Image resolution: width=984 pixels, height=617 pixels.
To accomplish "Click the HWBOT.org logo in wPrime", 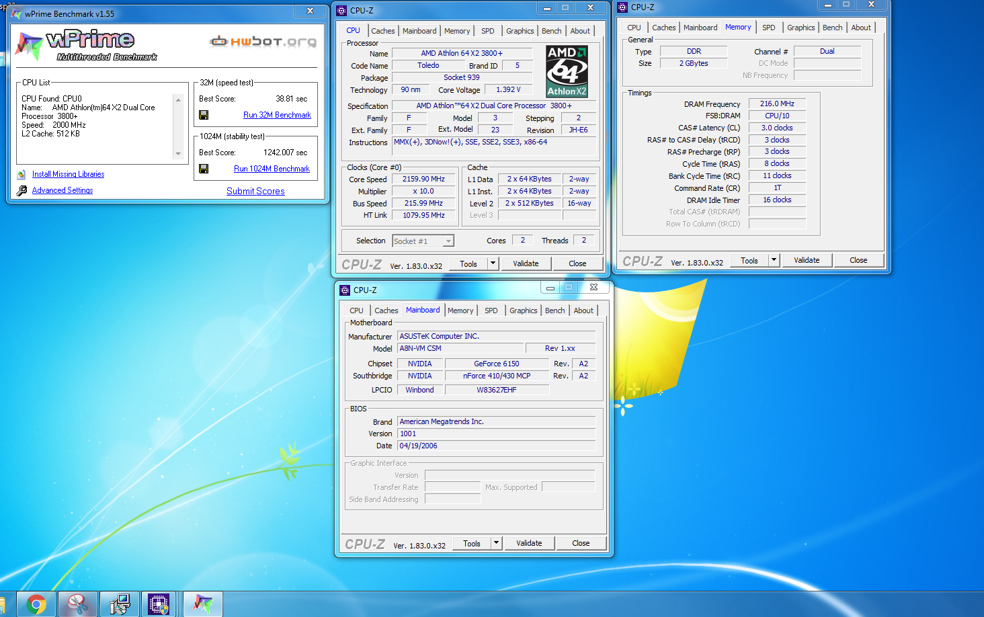I will pos(263,42).
